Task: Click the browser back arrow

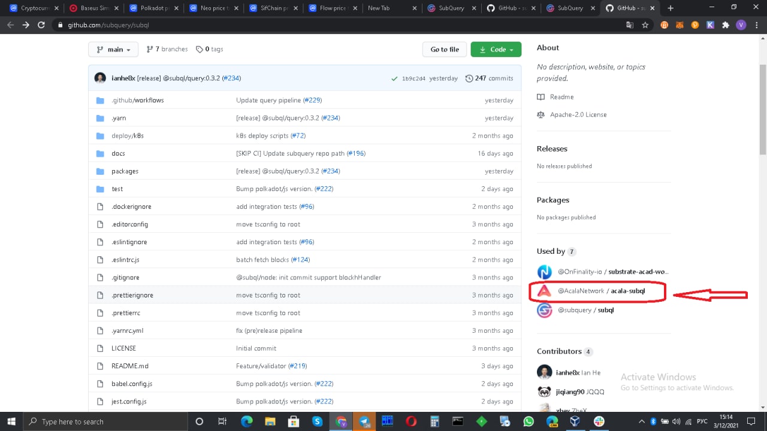Action: coord(10,25)
